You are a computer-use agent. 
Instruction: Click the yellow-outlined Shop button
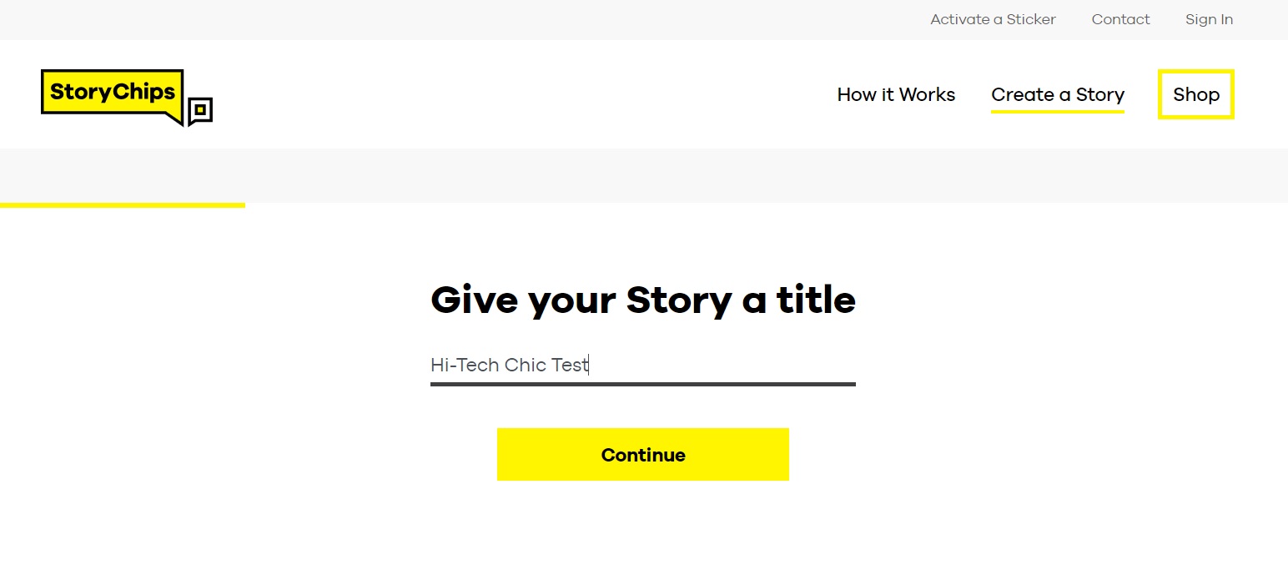coord(1195,94)
